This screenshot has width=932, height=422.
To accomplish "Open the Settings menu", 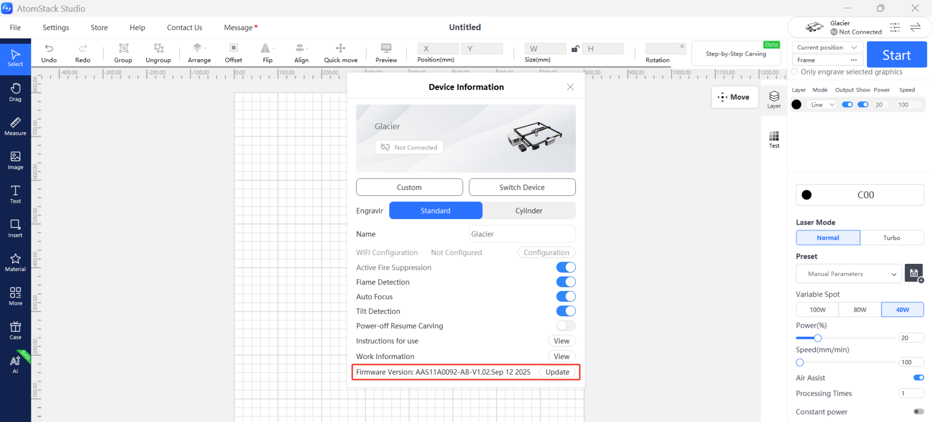I will (x=56, y=28).
